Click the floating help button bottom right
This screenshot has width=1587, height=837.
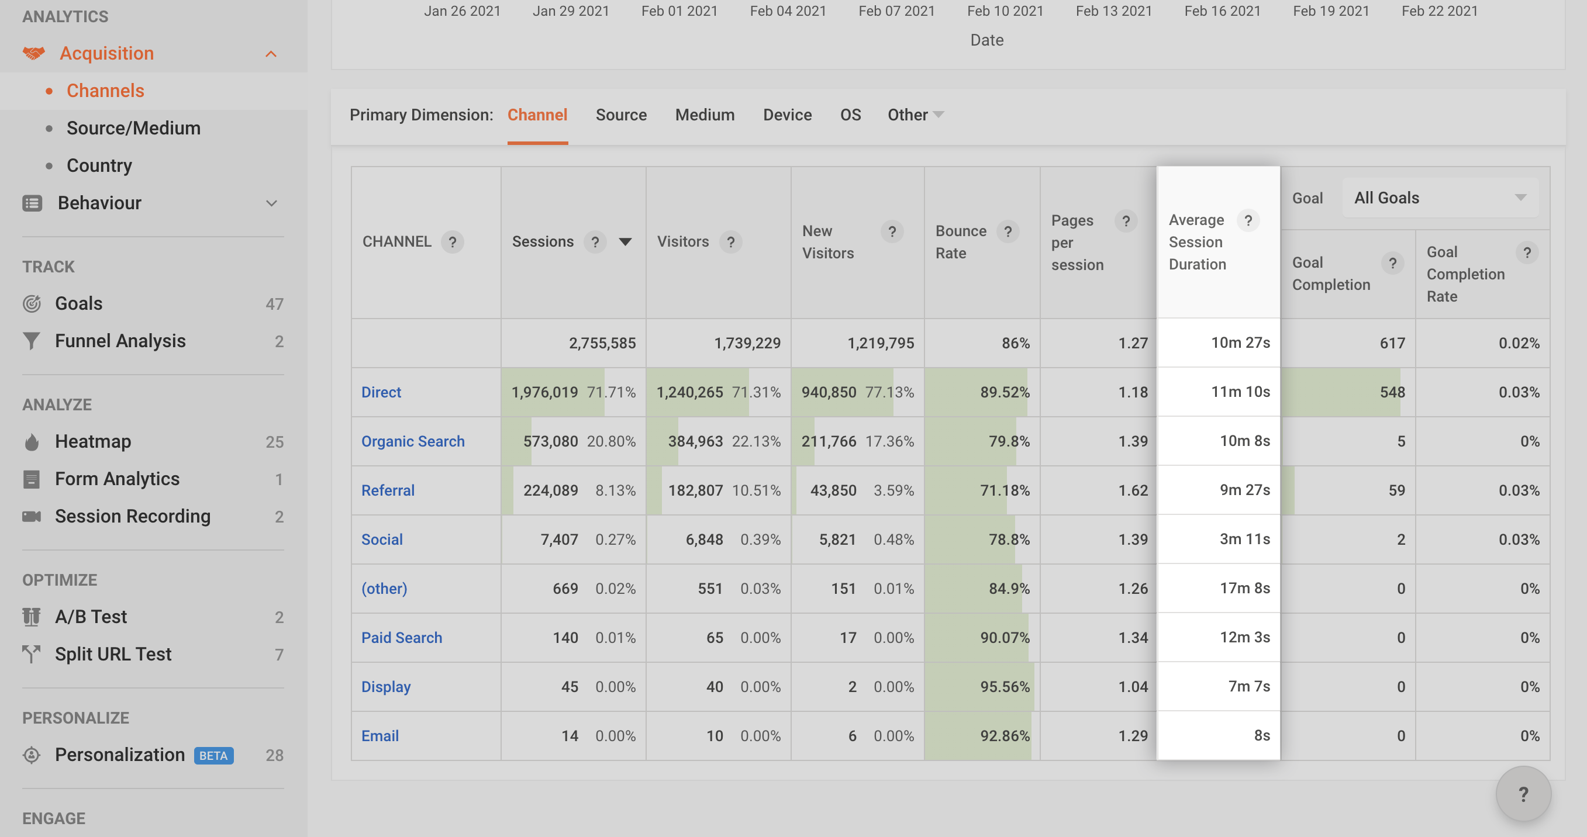1523,794
